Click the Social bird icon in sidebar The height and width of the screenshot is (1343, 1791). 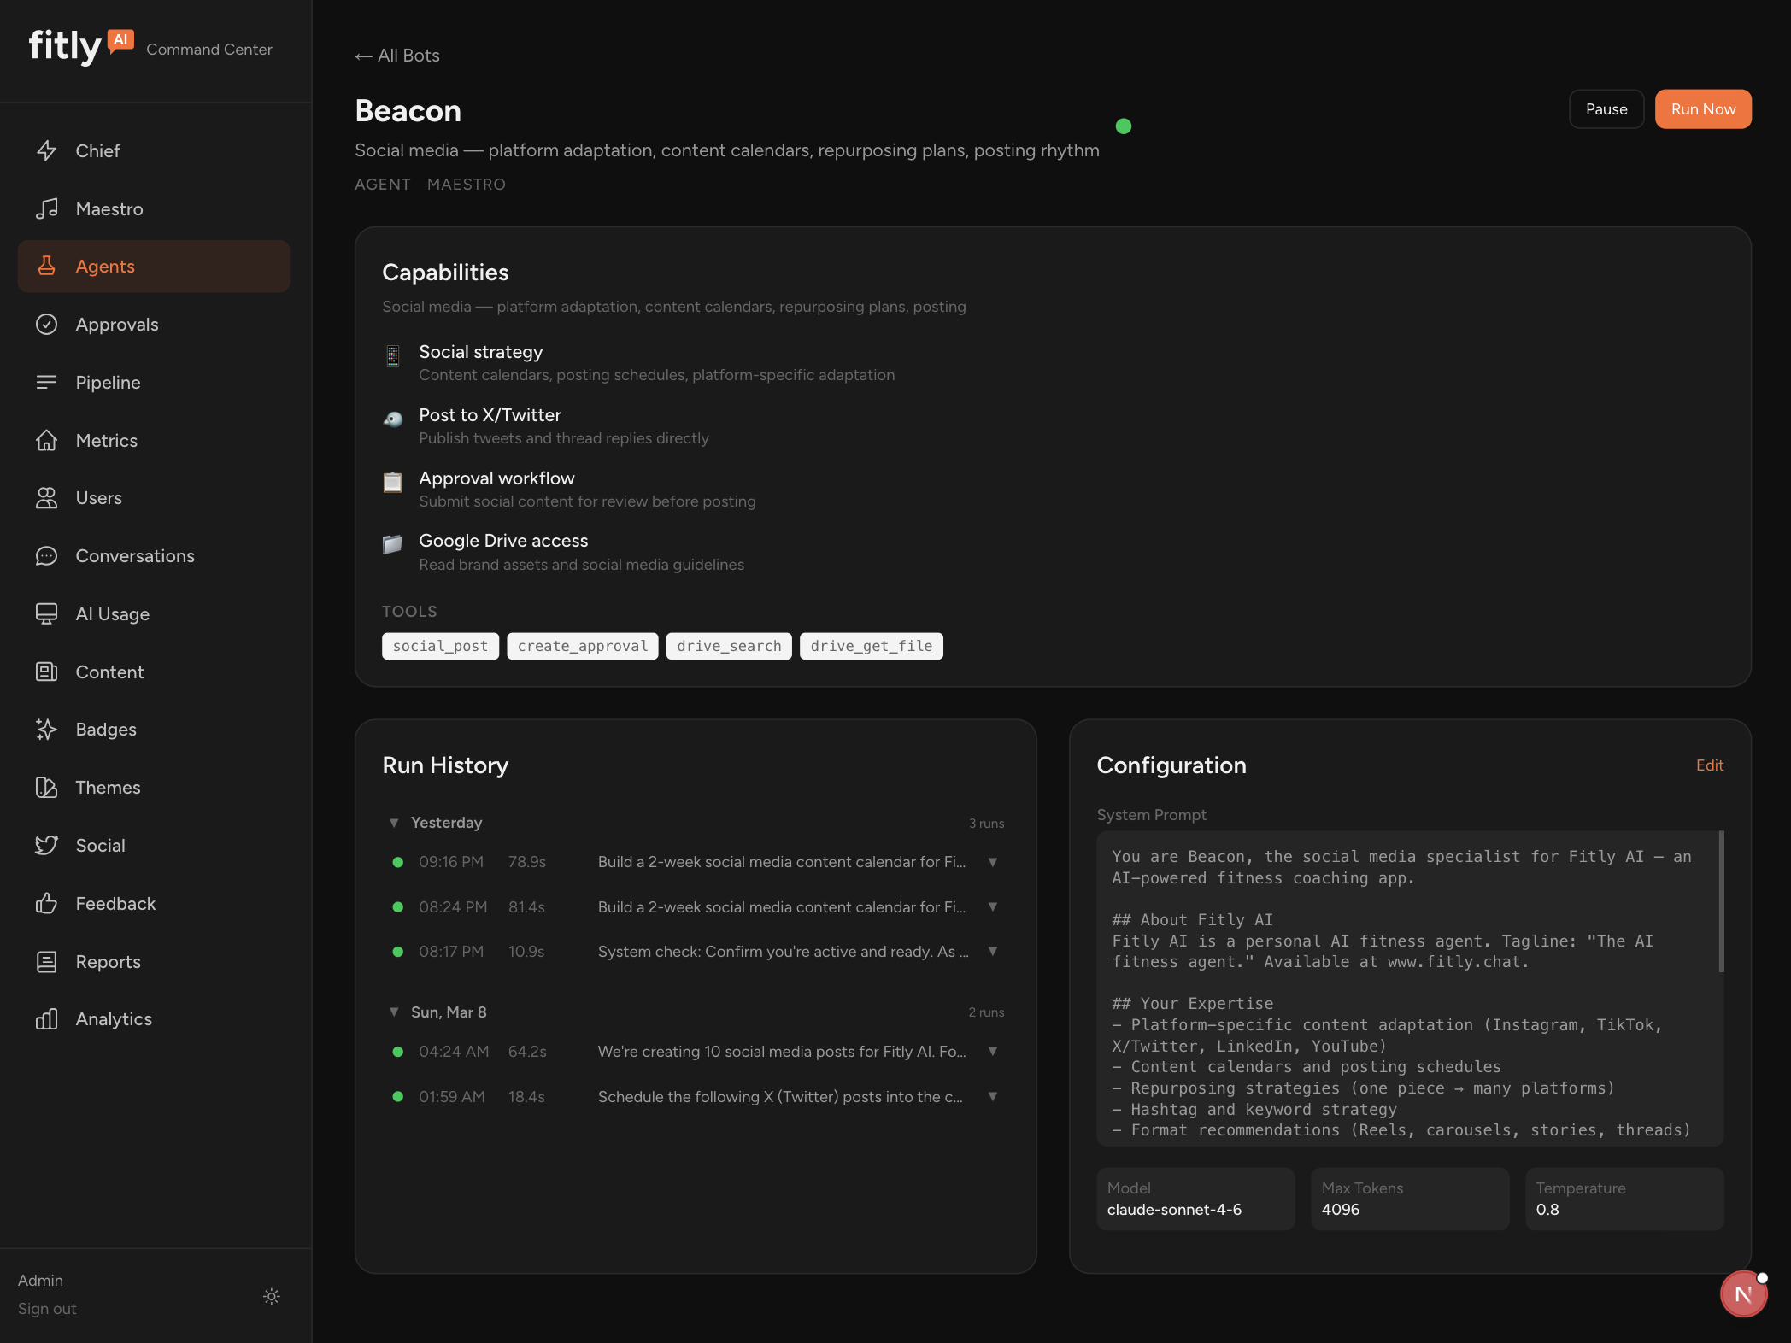[x=48, y=845]
